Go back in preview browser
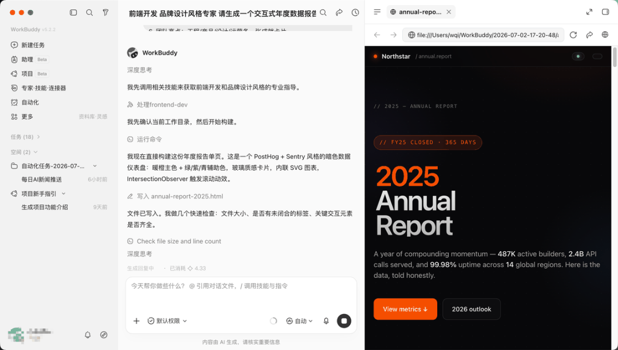 point(377,35)
